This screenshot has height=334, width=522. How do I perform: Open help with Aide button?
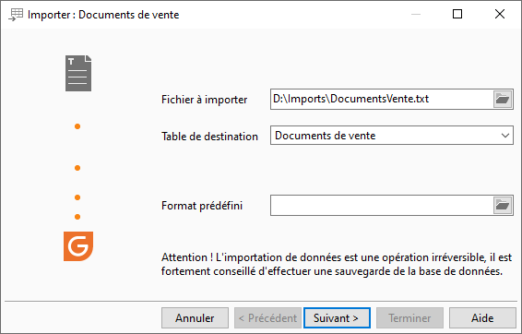pyautogui.click(x=482, y=318)
